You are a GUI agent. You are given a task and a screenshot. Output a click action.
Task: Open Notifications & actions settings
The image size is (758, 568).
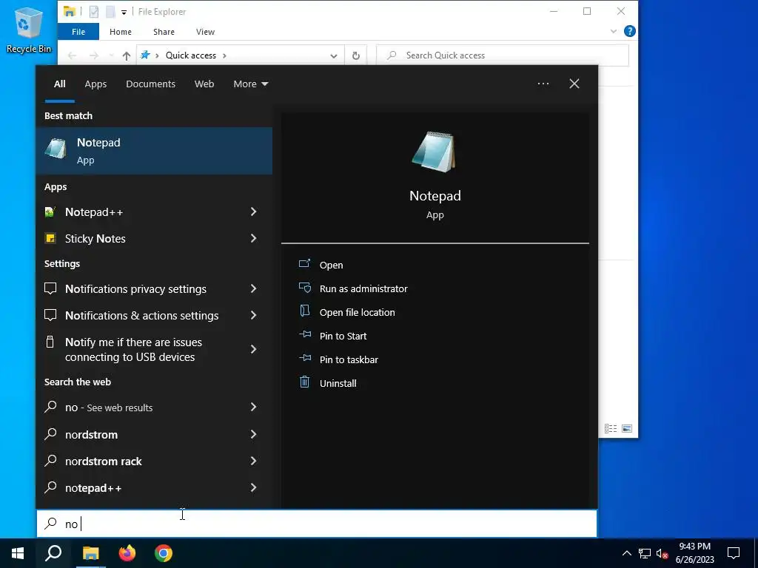tap(144, 315)
